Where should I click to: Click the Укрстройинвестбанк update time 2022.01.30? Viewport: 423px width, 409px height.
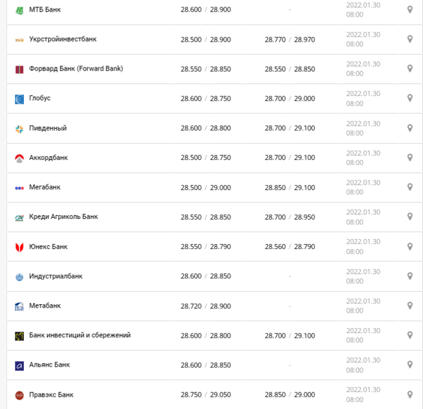pyautogui.click(x=363, y=39)
